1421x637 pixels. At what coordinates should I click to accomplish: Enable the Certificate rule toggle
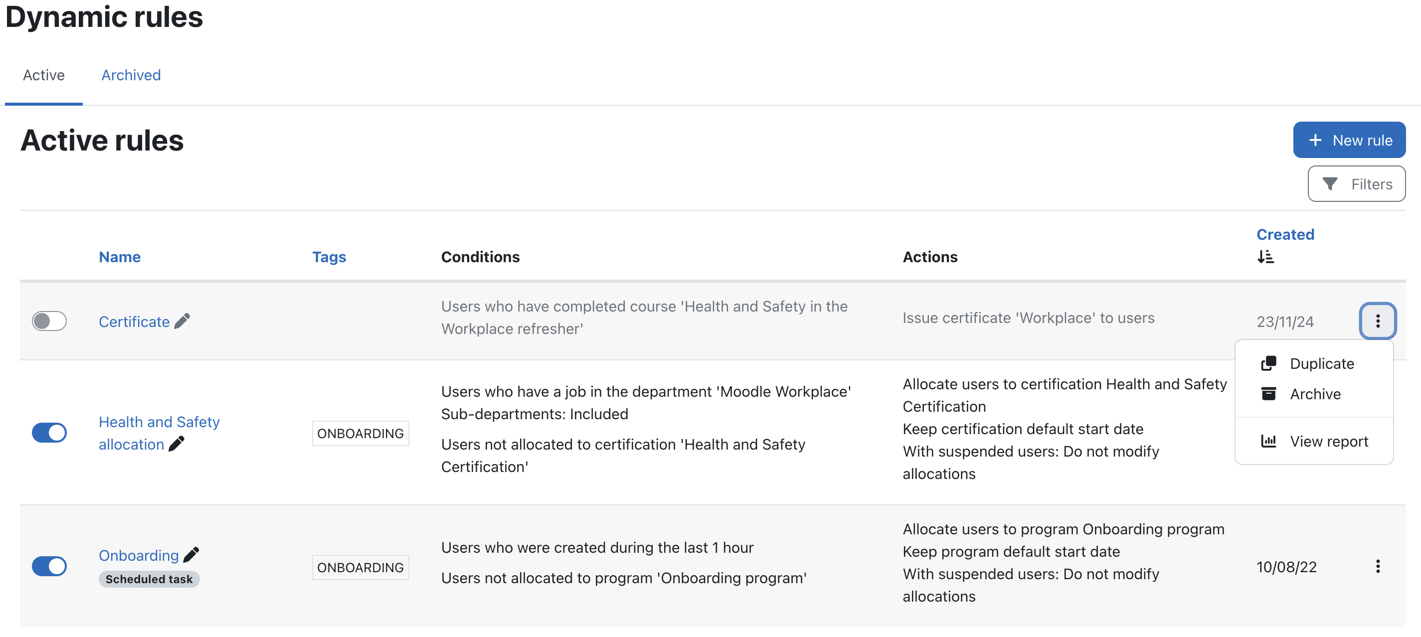(49, 321)
